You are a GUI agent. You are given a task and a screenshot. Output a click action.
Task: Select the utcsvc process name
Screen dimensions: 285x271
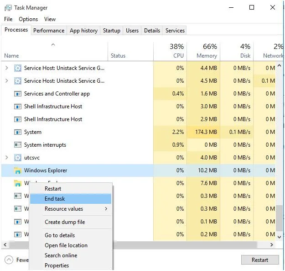(x=32, y=158)
